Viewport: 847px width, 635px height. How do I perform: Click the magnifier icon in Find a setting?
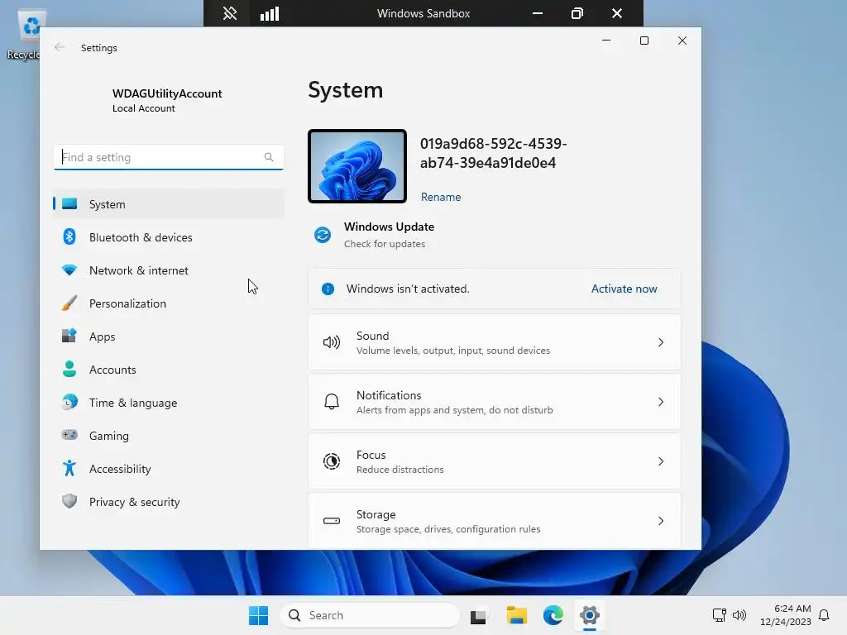tap(269, 157)
